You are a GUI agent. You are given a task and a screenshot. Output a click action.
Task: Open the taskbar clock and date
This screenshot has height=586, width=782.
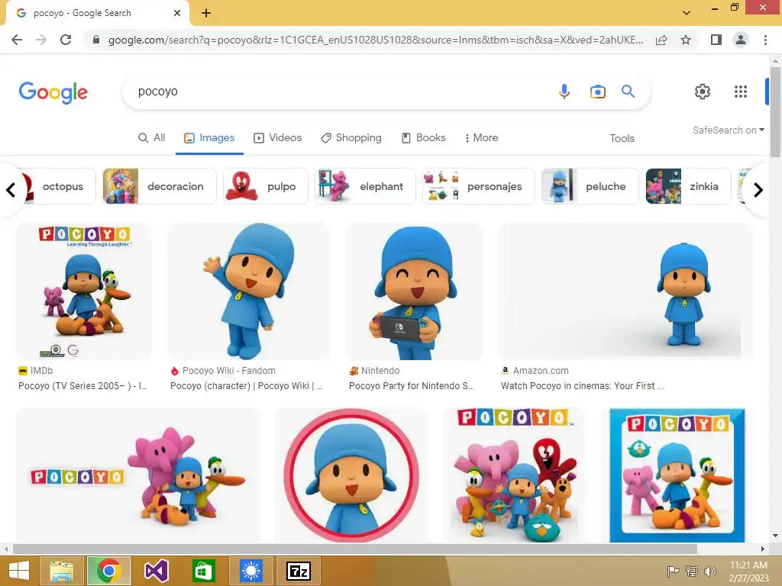click(x=748, y=572)
